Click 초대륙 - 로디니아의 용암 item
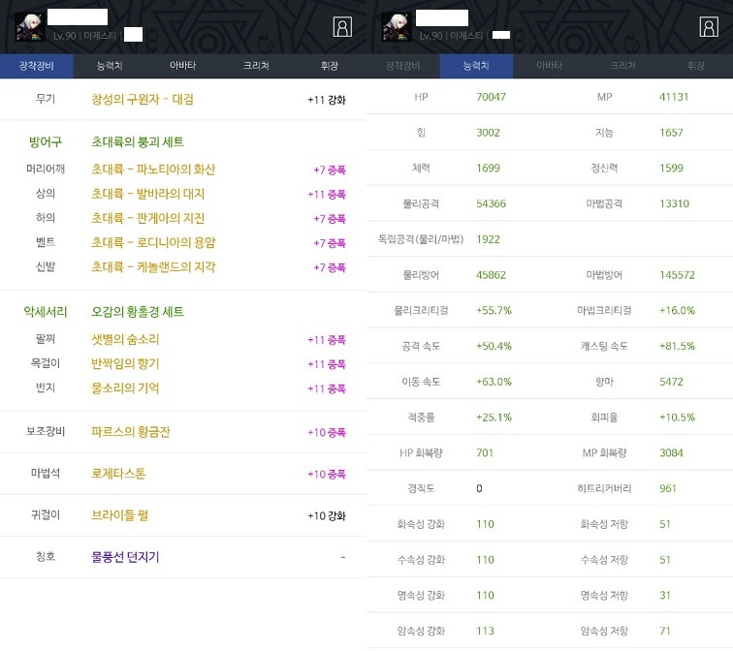The height and width of the screenshot is (651, 733). [153, 242]
